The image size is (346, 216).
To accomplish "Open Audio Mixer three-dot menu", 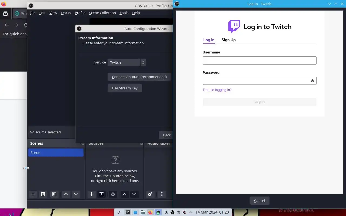I will point(162,194).
